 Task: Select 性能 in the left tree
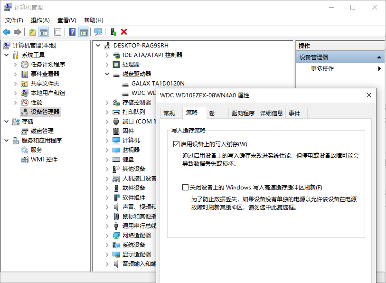coord(37,103)
